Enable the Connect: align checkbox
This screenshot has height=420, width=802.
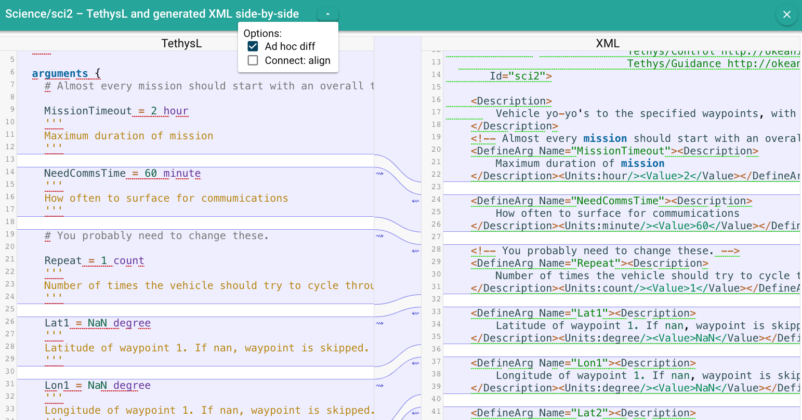tap(253, 60)
